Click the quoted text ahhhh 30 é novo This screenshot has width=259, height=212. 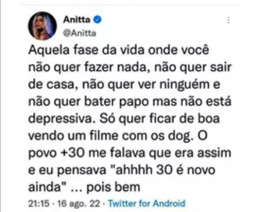163,170
